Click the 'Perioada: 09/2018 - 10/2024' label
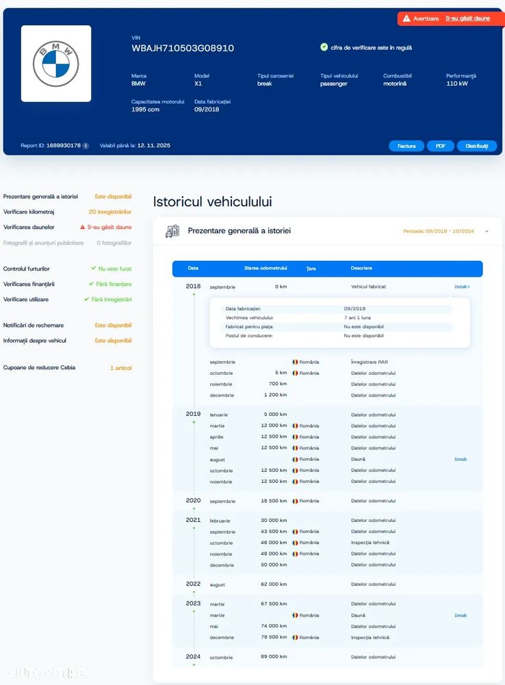Screen dimensions: 505x685 (x=438, y=231)
